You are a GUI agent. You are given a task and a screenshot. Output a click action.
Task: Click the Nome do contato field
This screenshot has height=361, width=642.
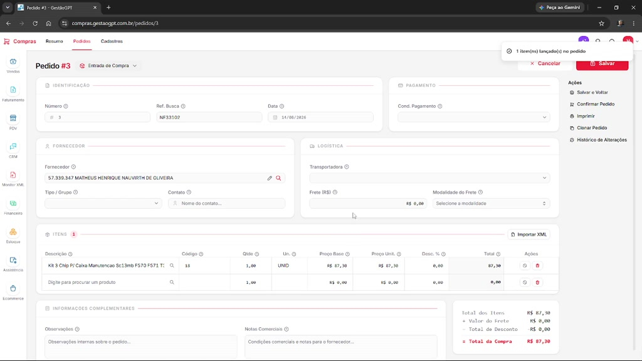click(226, 204)
